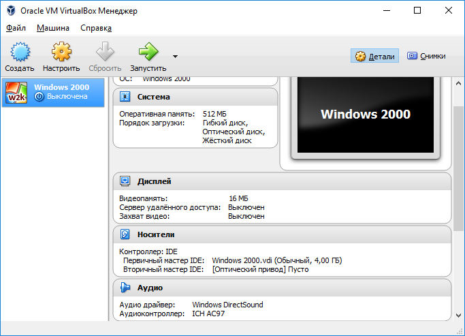465x336 pixels.
Task: Click the Сервер удалённого доступа label
Action: coord(170,207)
